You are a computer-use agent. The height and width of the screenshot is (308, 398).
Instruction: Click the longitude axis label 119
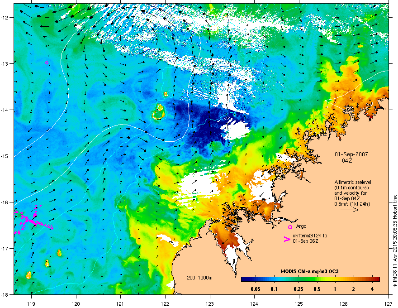point(31,303)
